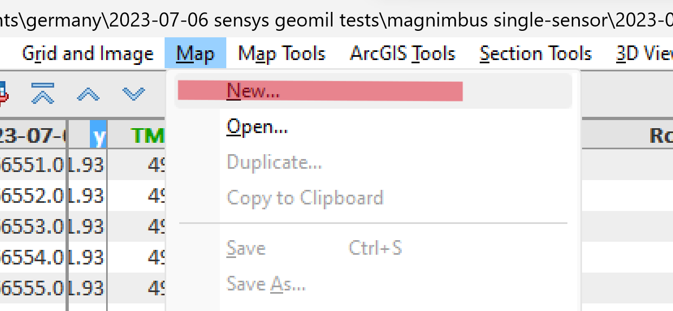Go to previous line with up chevron icon

click(89, 94)
